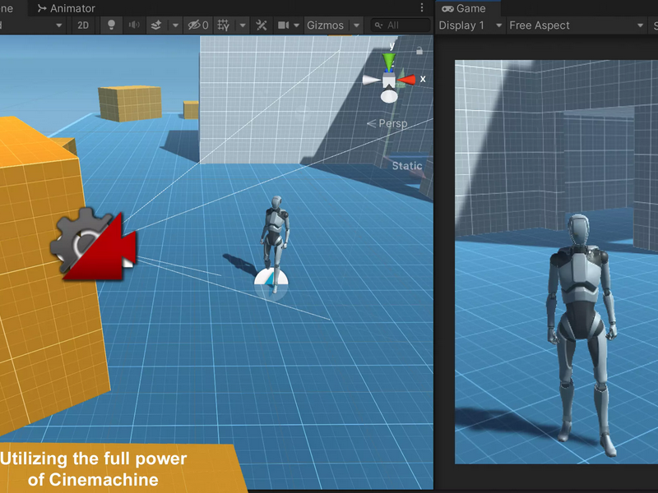Image resolution: width=658 pixels, height=493 pixels.
Task: Toggle the scene grid icon
Action: click(x=223, y=25)
